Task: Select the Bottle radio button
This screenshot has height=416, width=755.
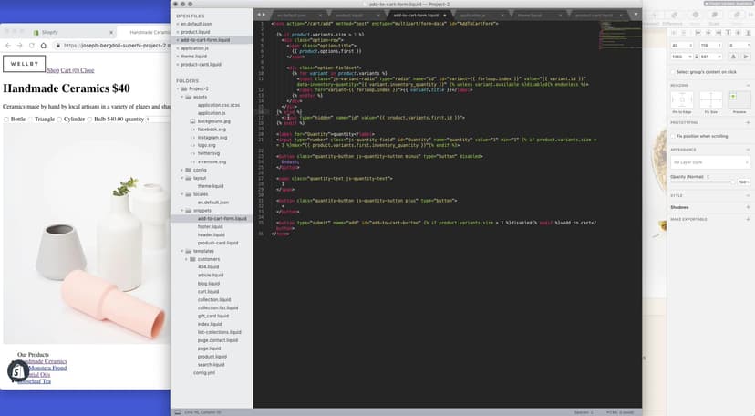Action: click(x=6, y=119)
